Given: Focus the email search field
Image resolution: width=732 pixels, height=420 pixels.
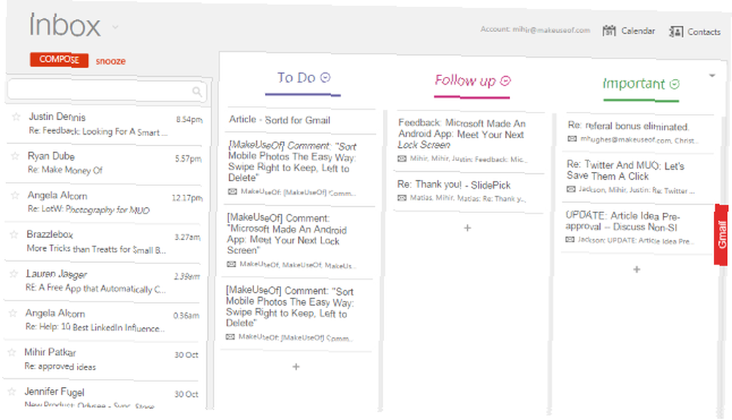Looking at the screenshot, I should [106, 90].
